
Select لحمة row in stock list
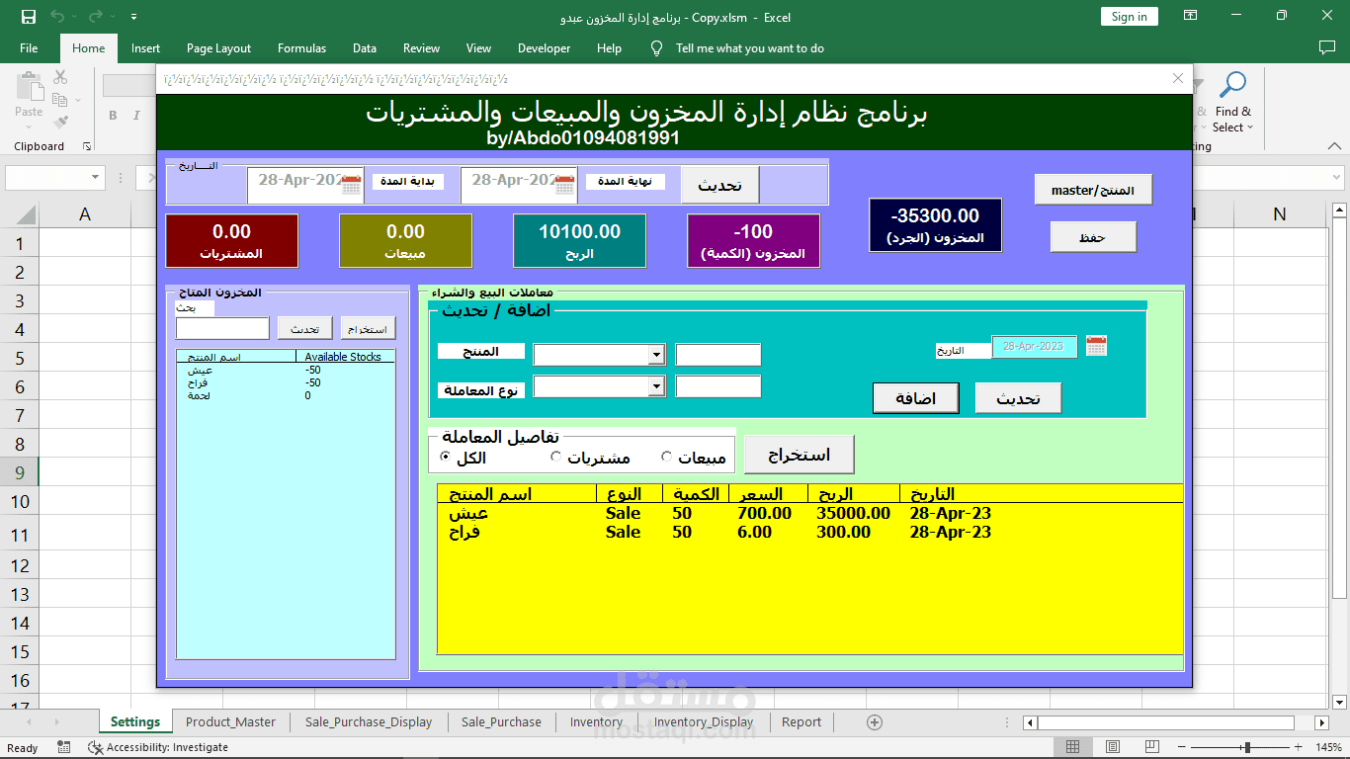286,395
